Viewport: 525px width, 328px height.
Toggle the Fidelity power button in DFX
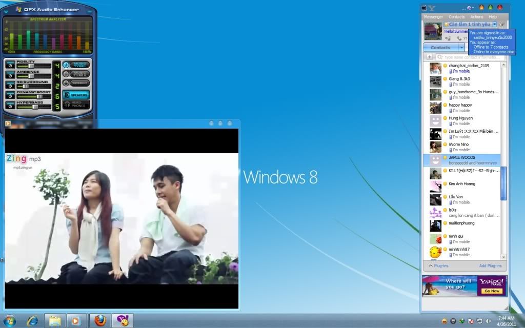pyautogui.click(x=10, y=64)
